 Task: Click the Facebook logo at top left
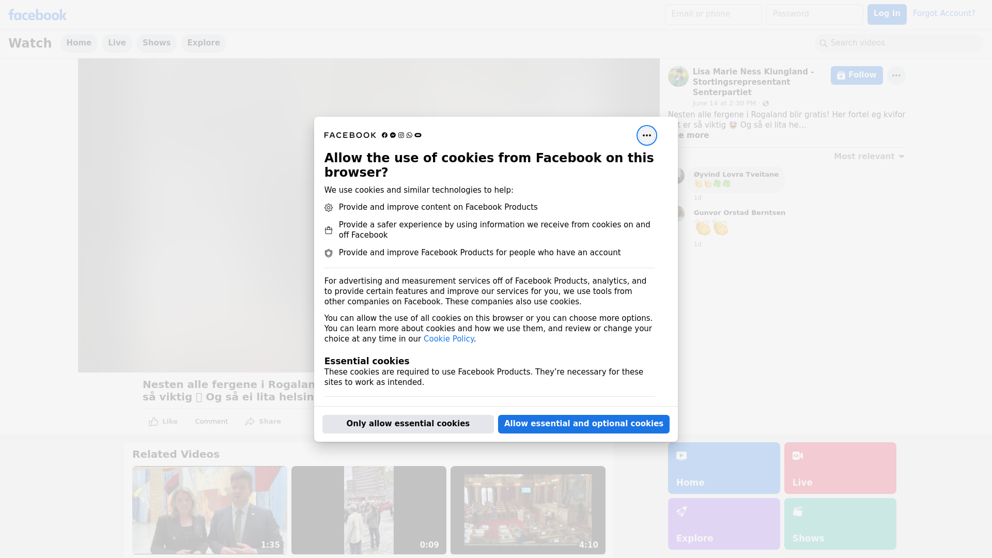click(x=37, y=15)
